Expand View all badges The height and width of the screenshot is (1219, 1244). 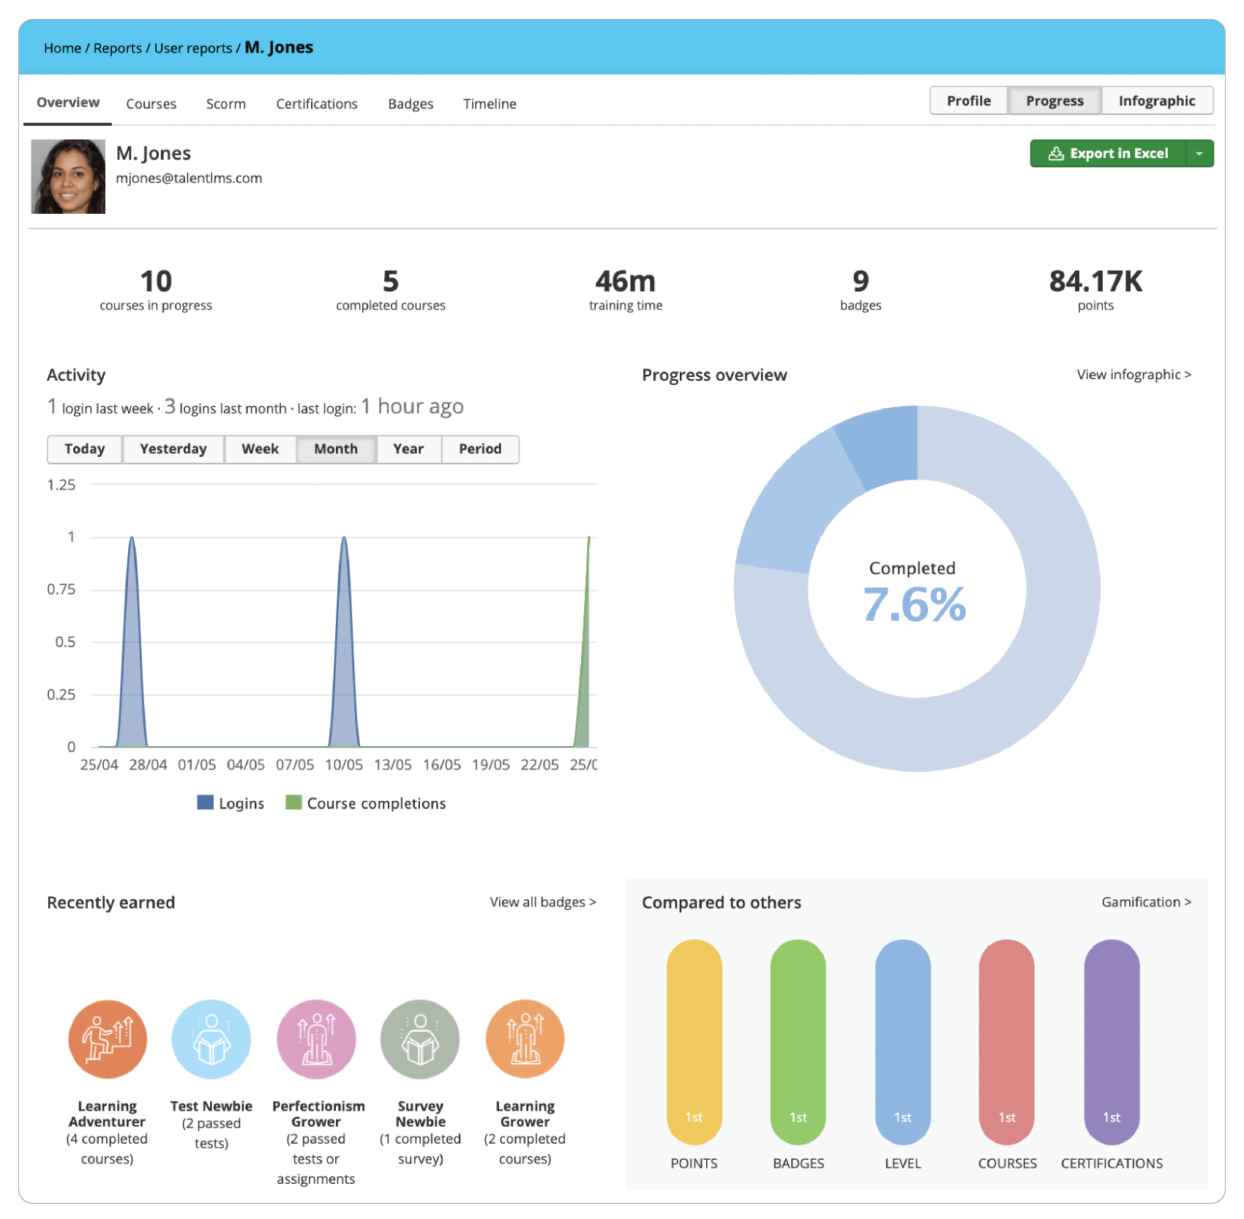click(543, 902)
